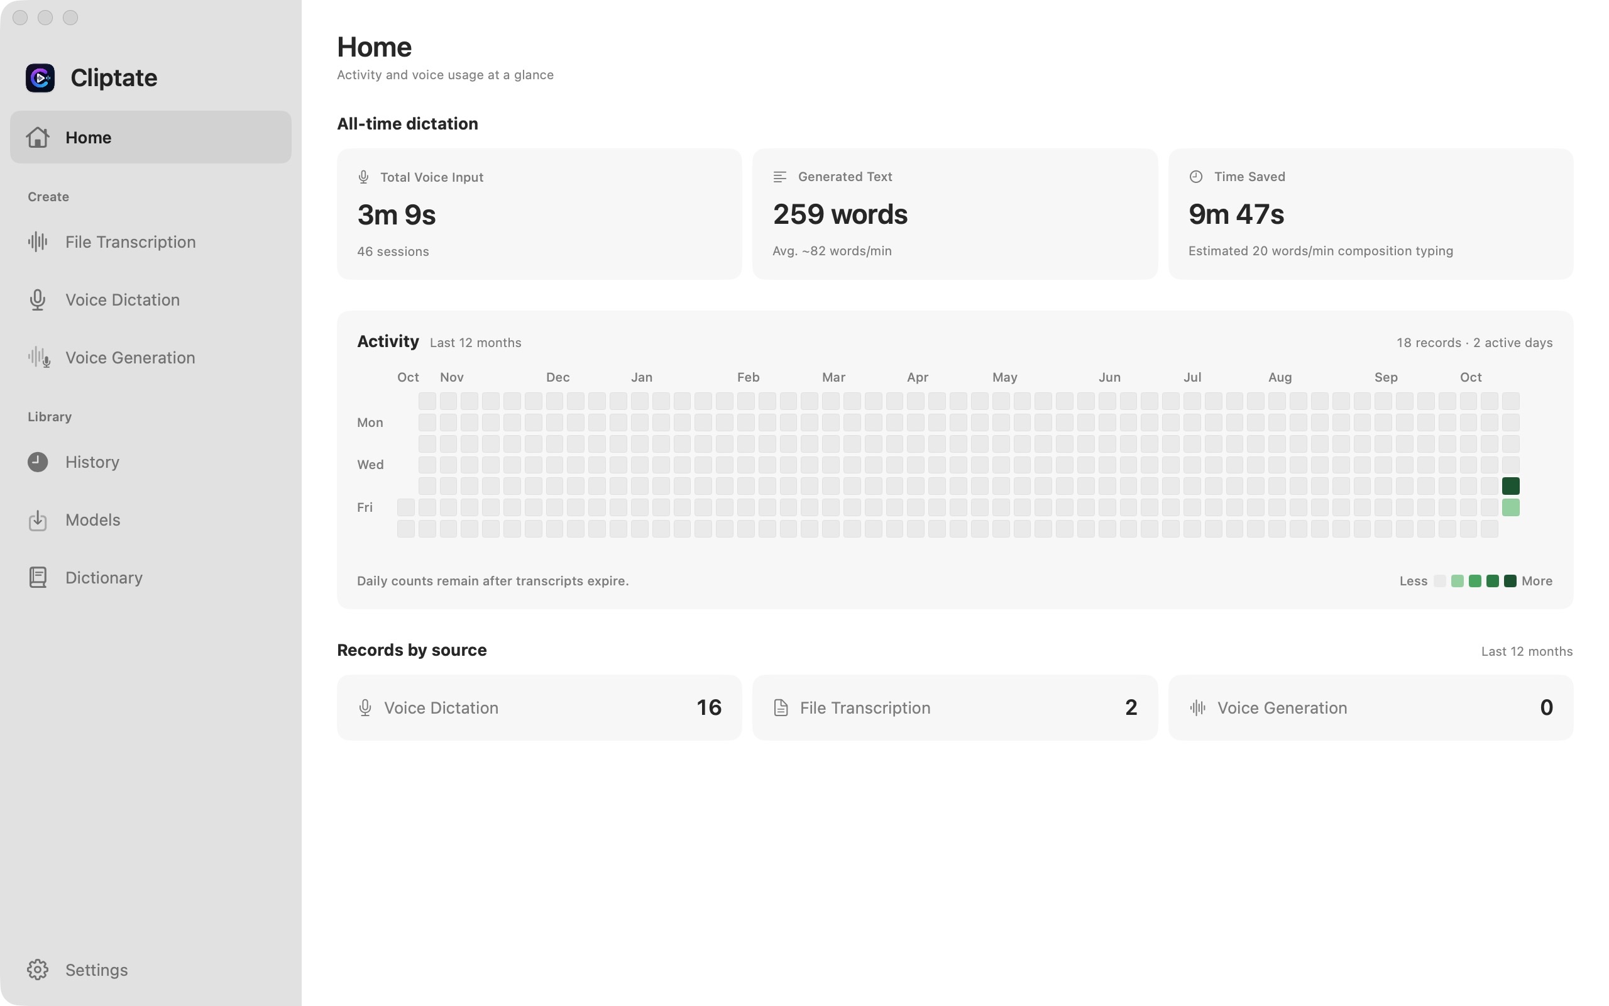Click the Settings gear icon

click(x=38, y=970)
